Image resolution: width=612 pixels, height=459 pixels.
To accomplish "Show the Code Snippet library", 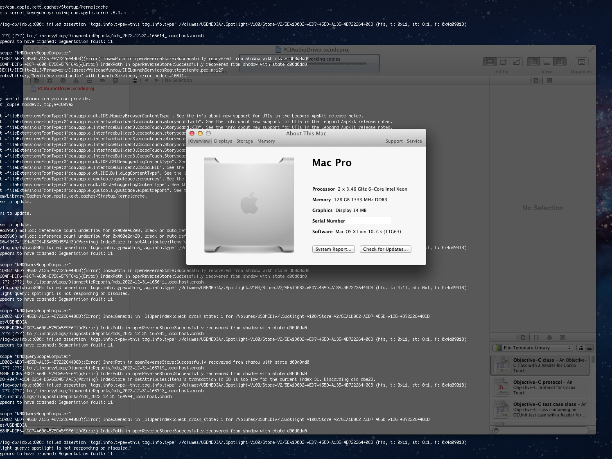I will pos(536,337).
